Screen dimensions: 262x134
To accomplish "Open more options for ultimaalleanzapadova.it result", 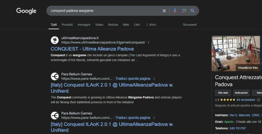I will (x=148, y=43).
